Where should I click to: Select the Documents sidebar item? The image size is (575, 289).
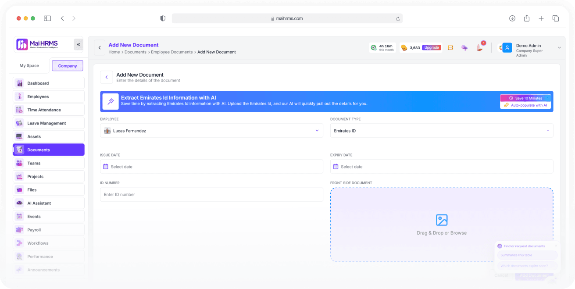pos(49,150)
